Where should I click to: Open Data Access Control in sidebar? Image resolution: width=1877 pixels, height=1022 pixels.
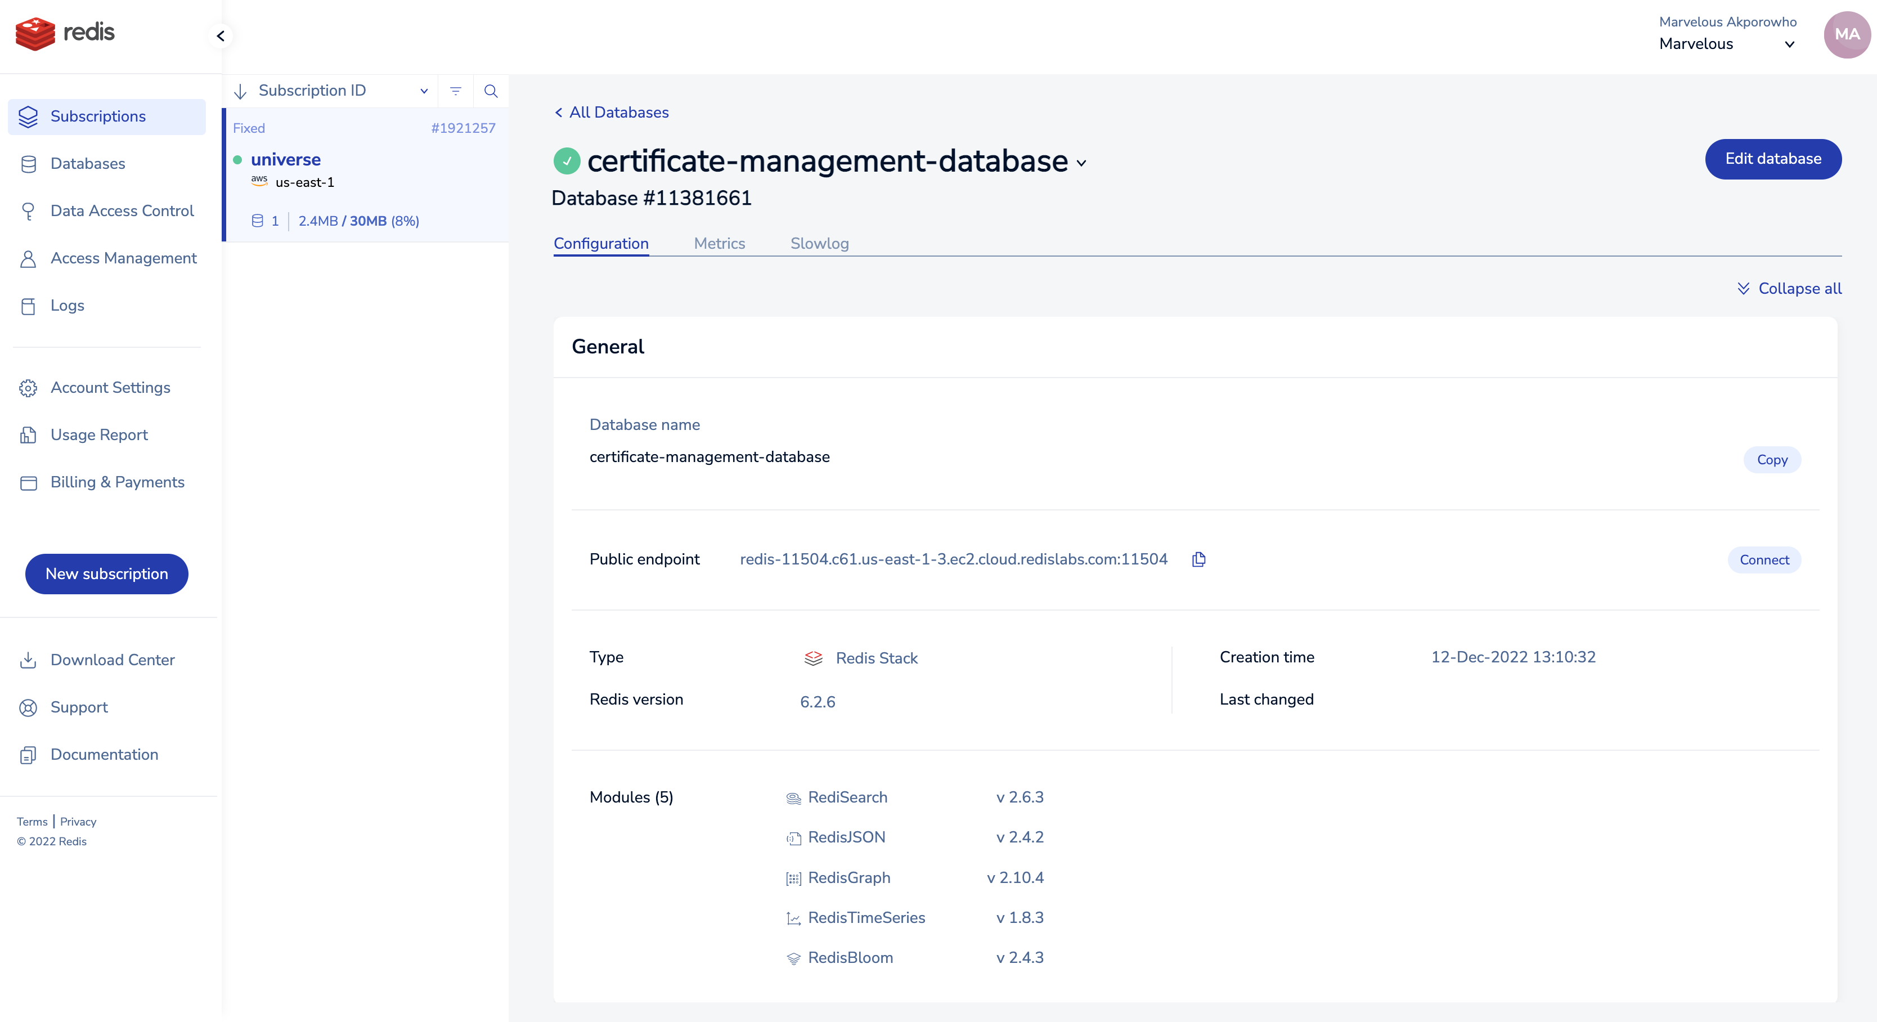pyautogui.click(x=122, y=210)
